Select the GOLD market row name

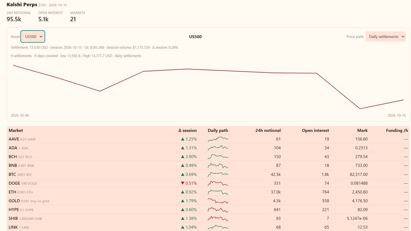[x=14, y=201]
